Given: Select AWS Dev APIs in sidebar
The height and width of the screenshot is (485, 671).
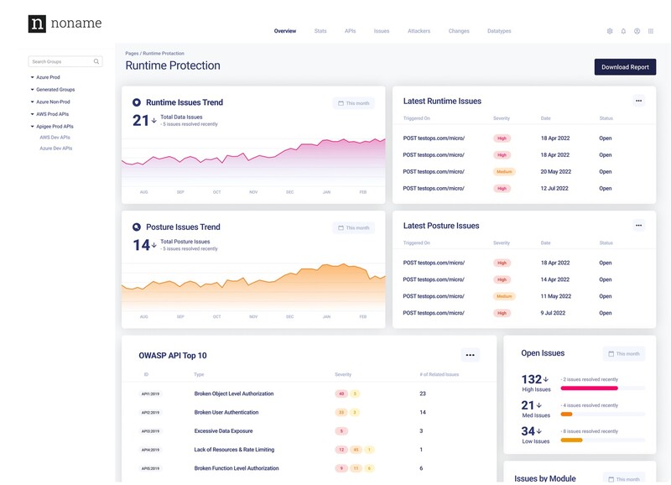Looking at the screenshot, I should click(x=55, y=137).
